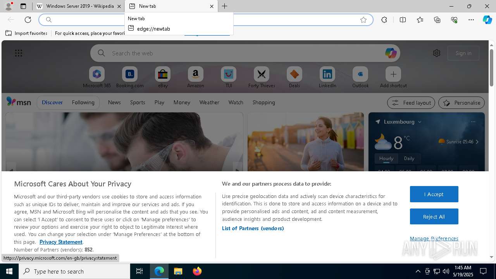Open the LinkedIn shortcut
Viewport: 496px width, 279px height.
tap(327, 77)
